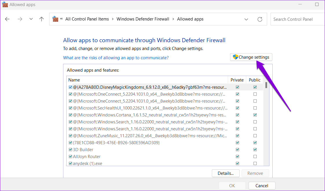325x191 pixels.
Task: Expand the hidden breadcrumb double chevron
Action: (x=61, y=19)
